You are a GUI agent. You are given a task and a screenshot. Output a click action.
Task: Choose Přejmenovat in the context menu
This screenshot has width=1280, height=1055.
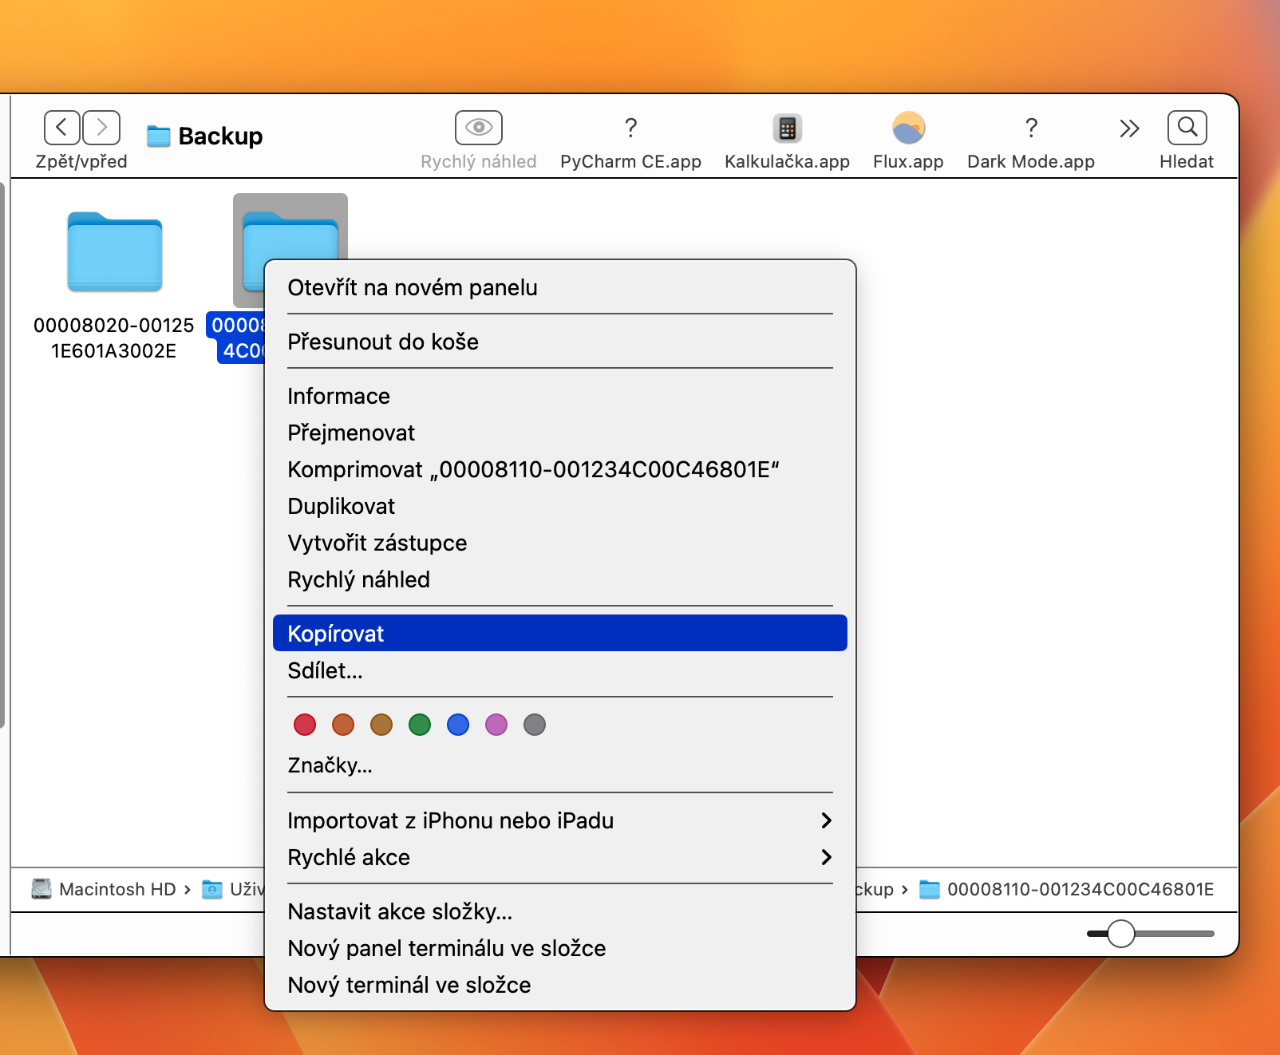(560, 433)
